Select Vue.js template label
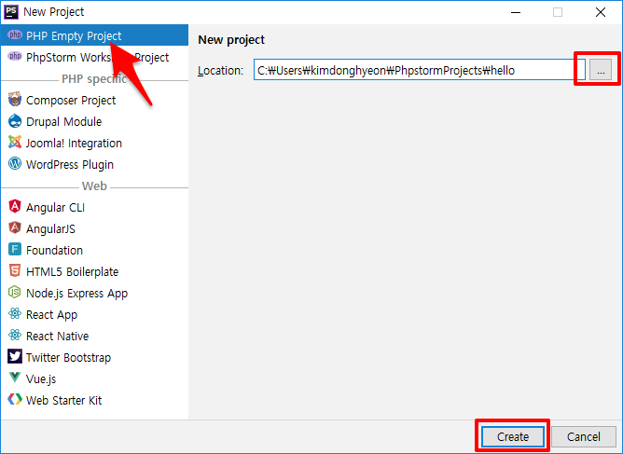623x454 pixels. point(41,379)
